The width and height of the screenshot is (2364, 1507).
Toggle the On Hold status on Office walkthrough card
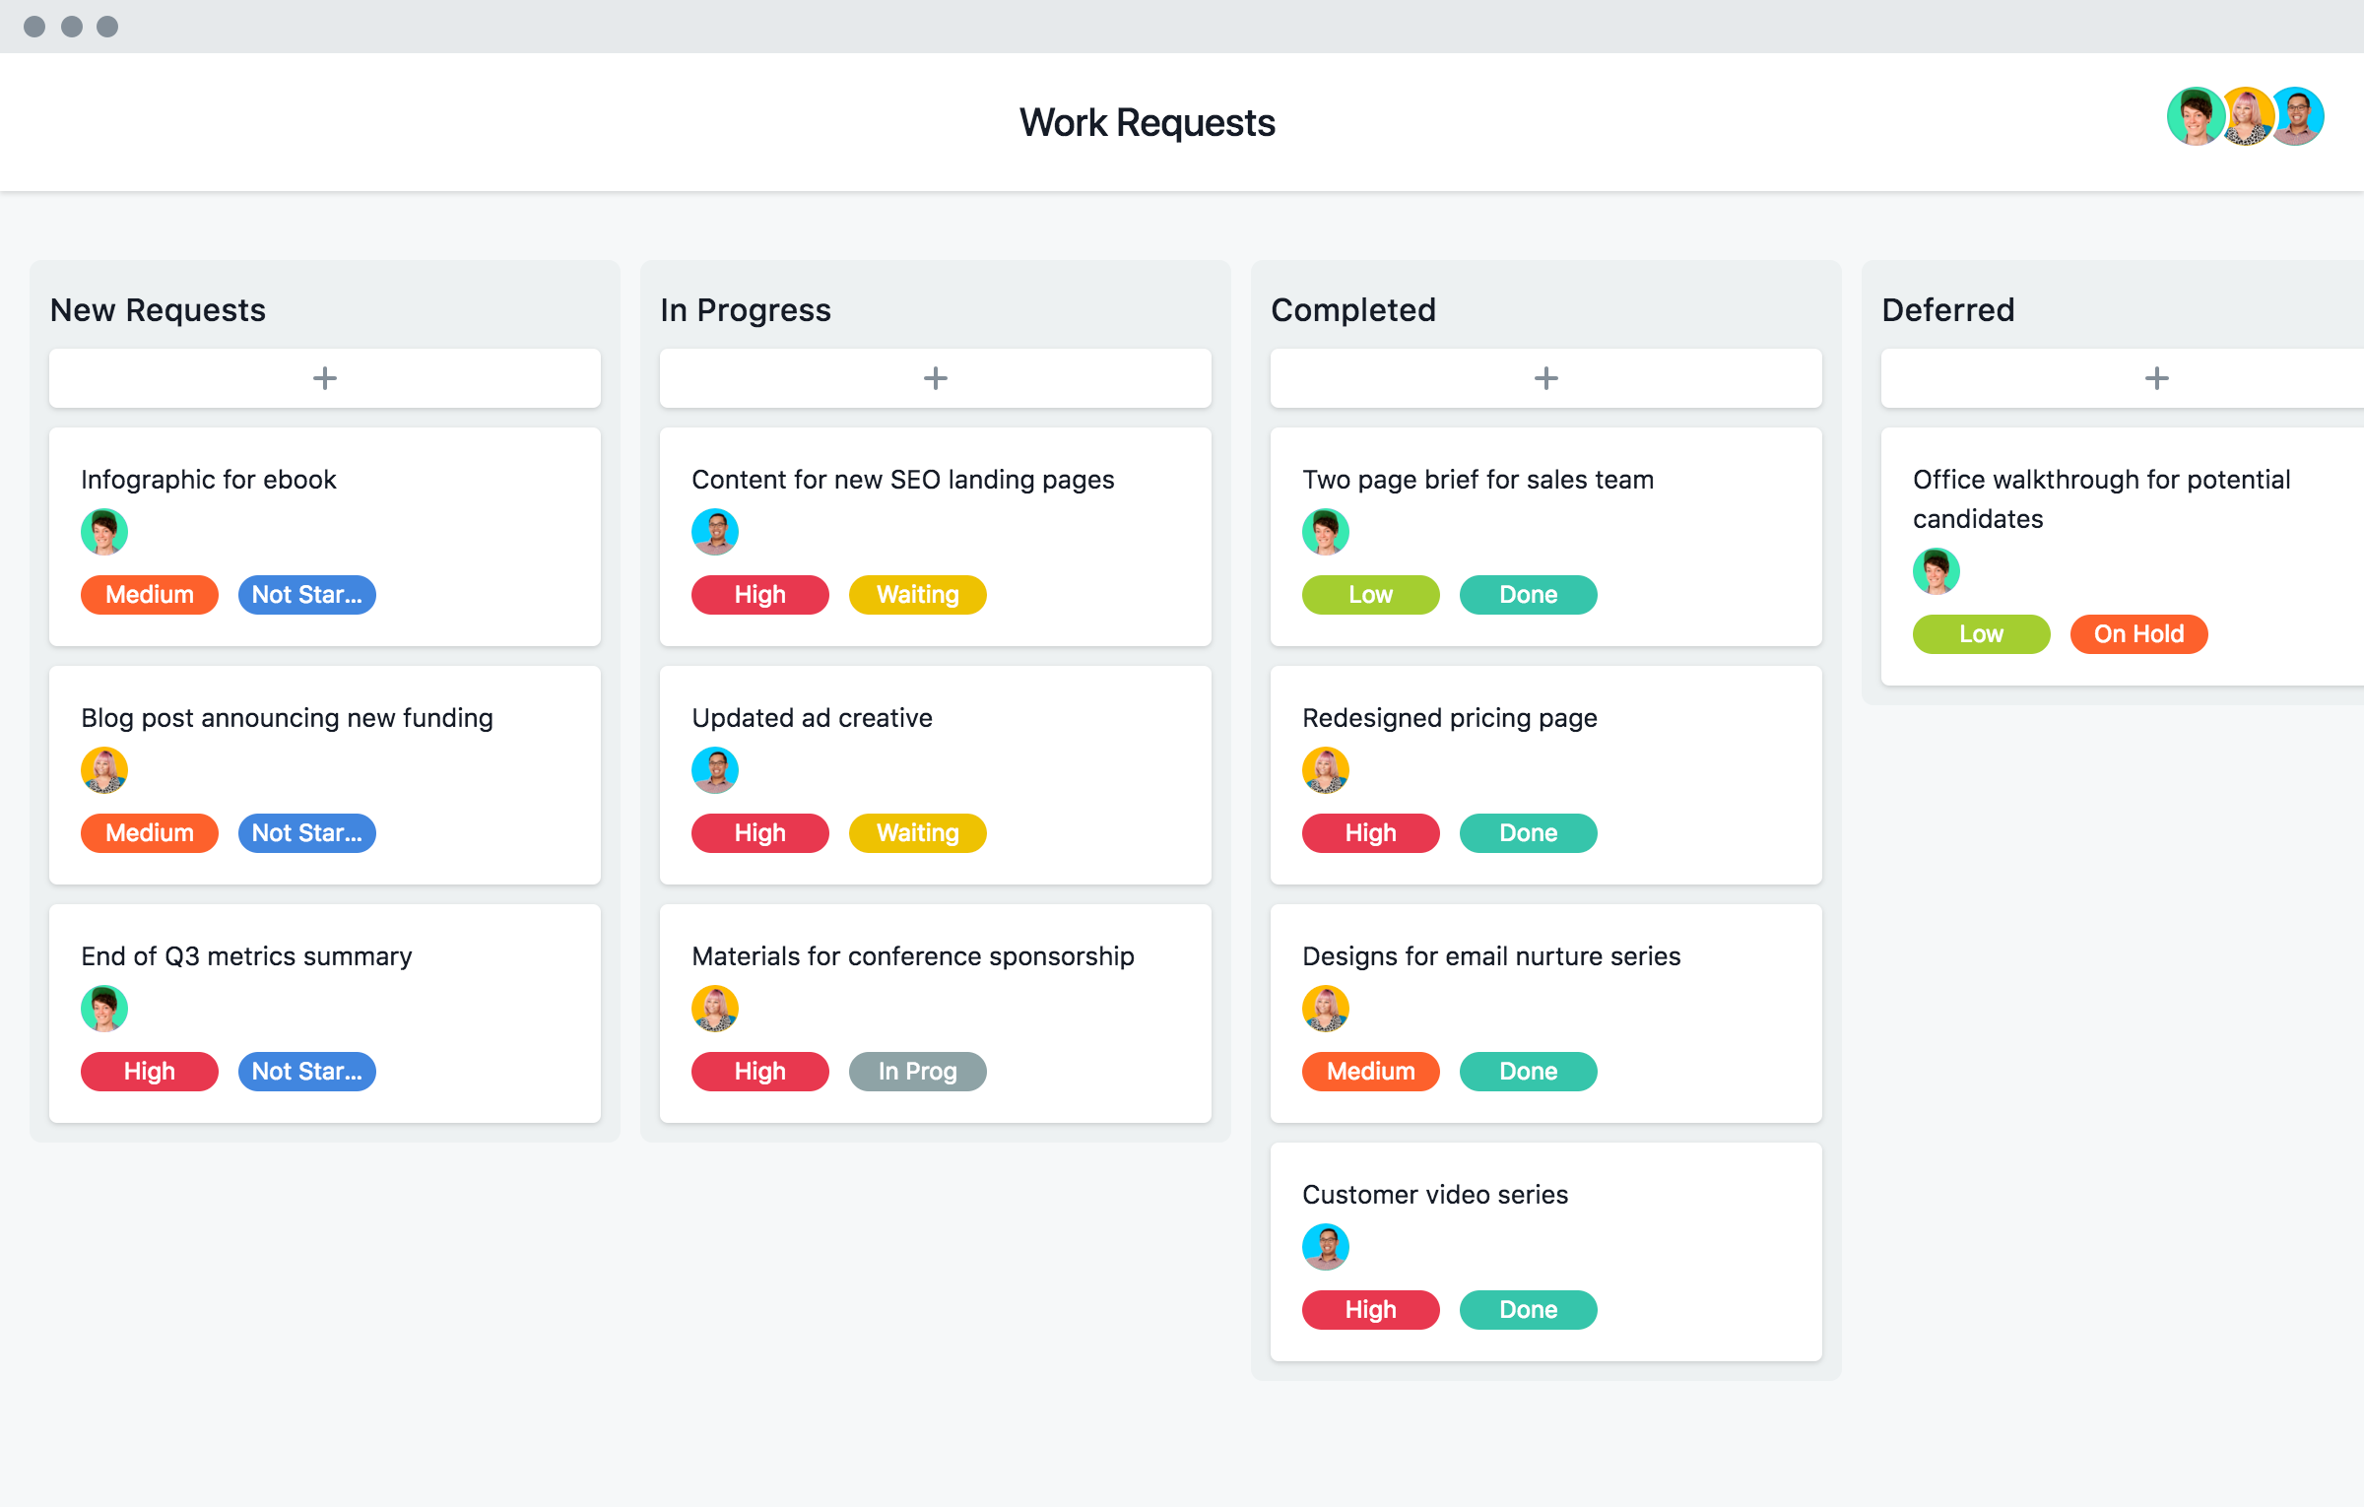2141,632
